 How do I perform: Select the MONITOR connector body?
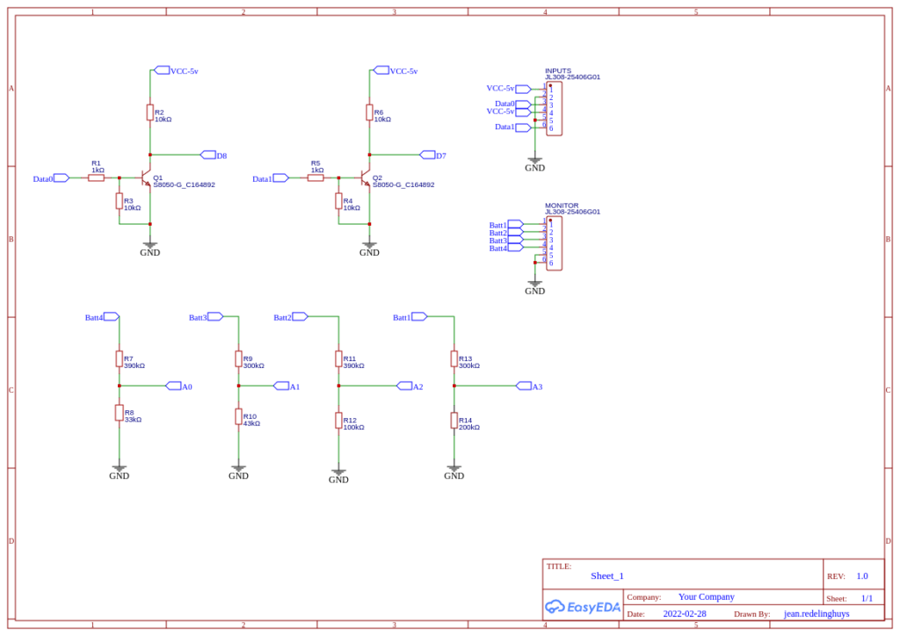(x=554, y=243)
